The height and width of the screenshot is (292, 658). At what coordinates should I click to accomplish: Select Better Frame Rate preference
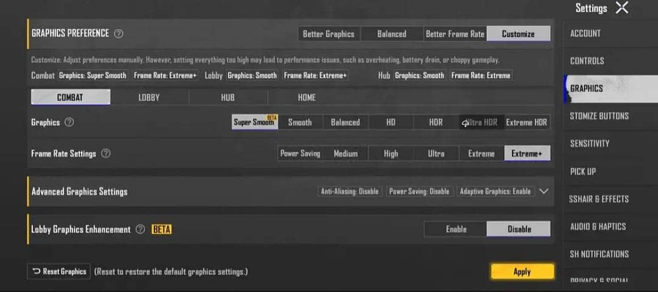click(455, 34)
